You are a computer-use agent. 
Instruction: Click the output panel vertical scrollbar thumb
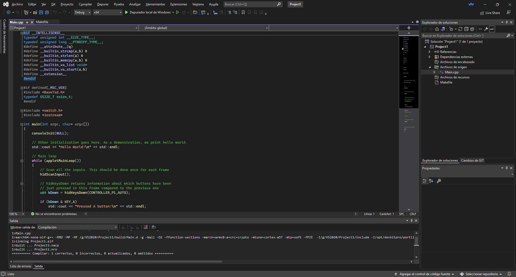(416, 241)
